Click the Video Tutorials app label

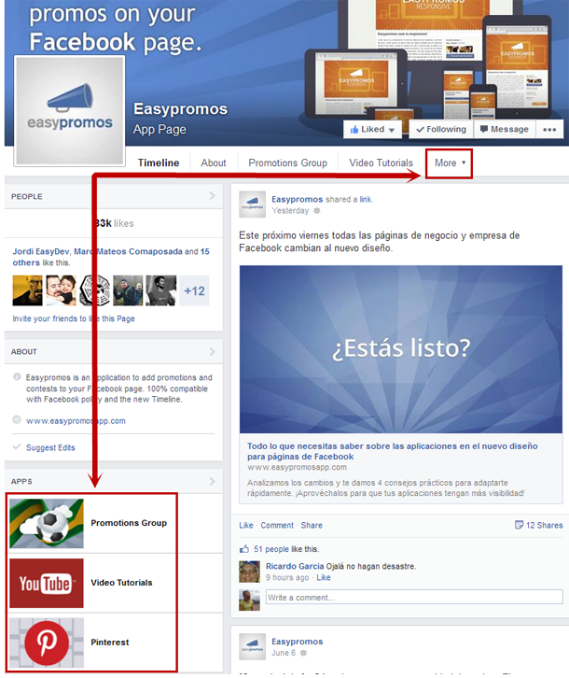pos(121,583)
